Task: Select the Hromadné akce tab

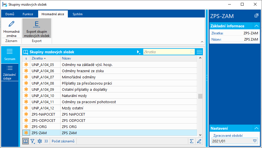Action: 53,14
